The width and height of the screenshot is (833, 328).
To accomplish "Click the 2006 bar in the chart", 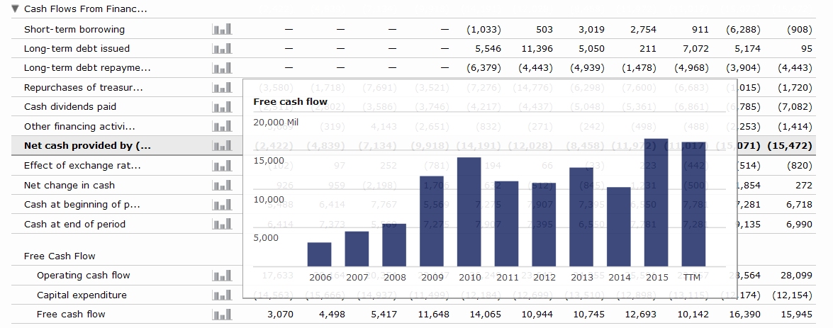I will point(319,255).
